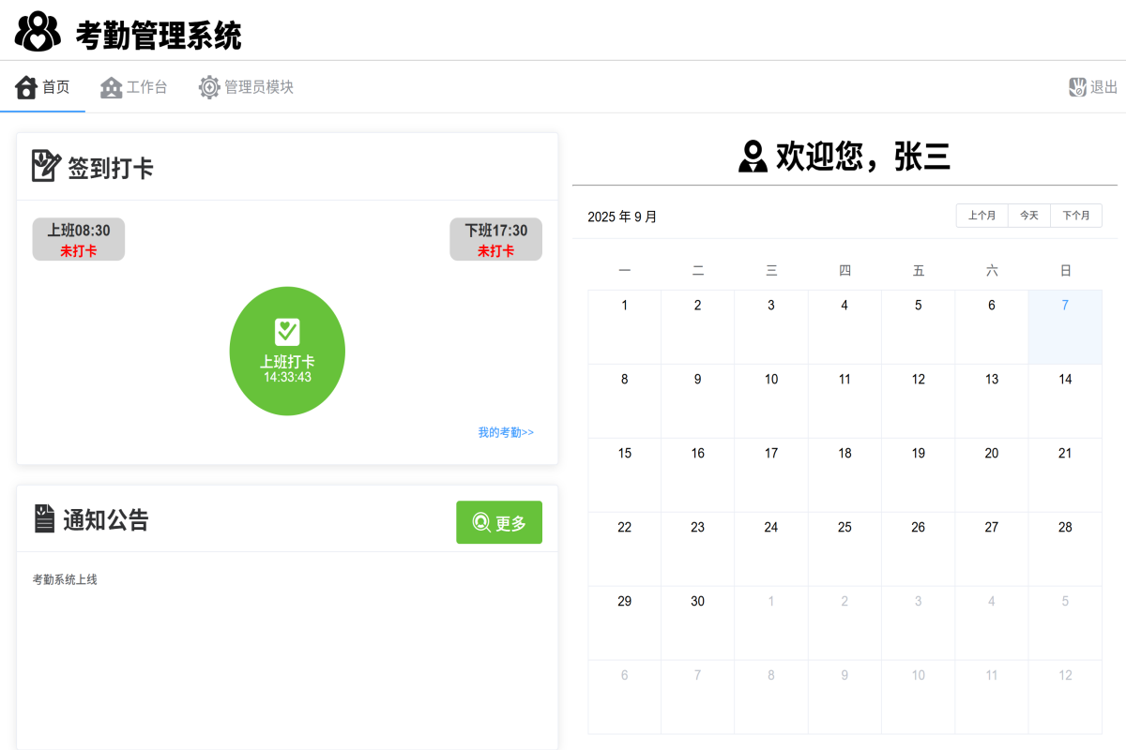Click the 未打卡 status under 上班08:30
The width and height of the screenshot is (1126, 750).
[78, 249]
